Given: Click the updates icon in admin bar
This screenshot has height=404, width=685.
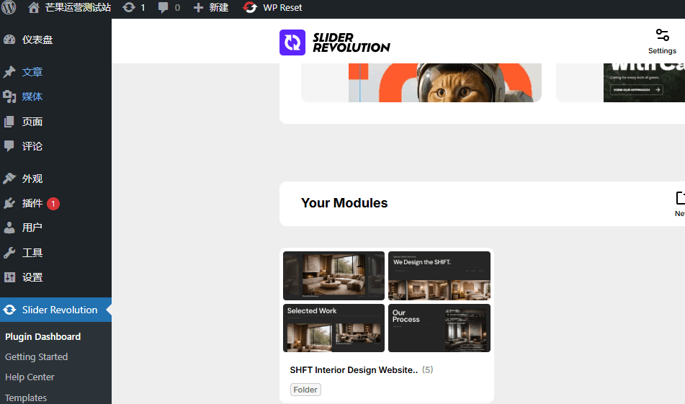Looking at the screenshot, I should pyautogui.click(x=134, y=8).
